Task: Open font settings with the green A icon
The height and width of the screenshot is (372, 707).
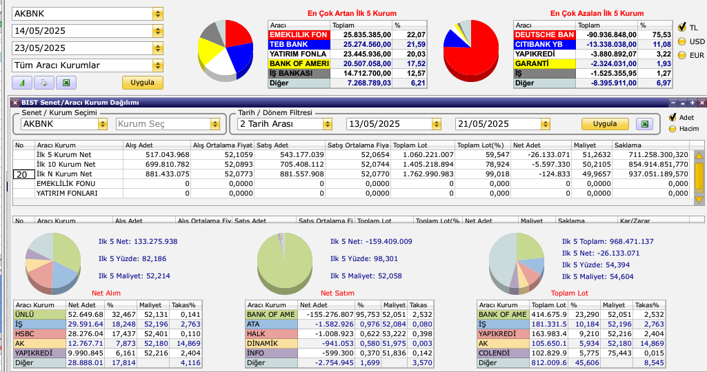Action: [x=21, y=83]
